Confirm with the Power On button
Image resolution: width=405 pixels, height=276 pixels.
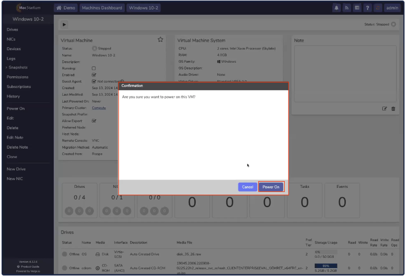(271, 187)
